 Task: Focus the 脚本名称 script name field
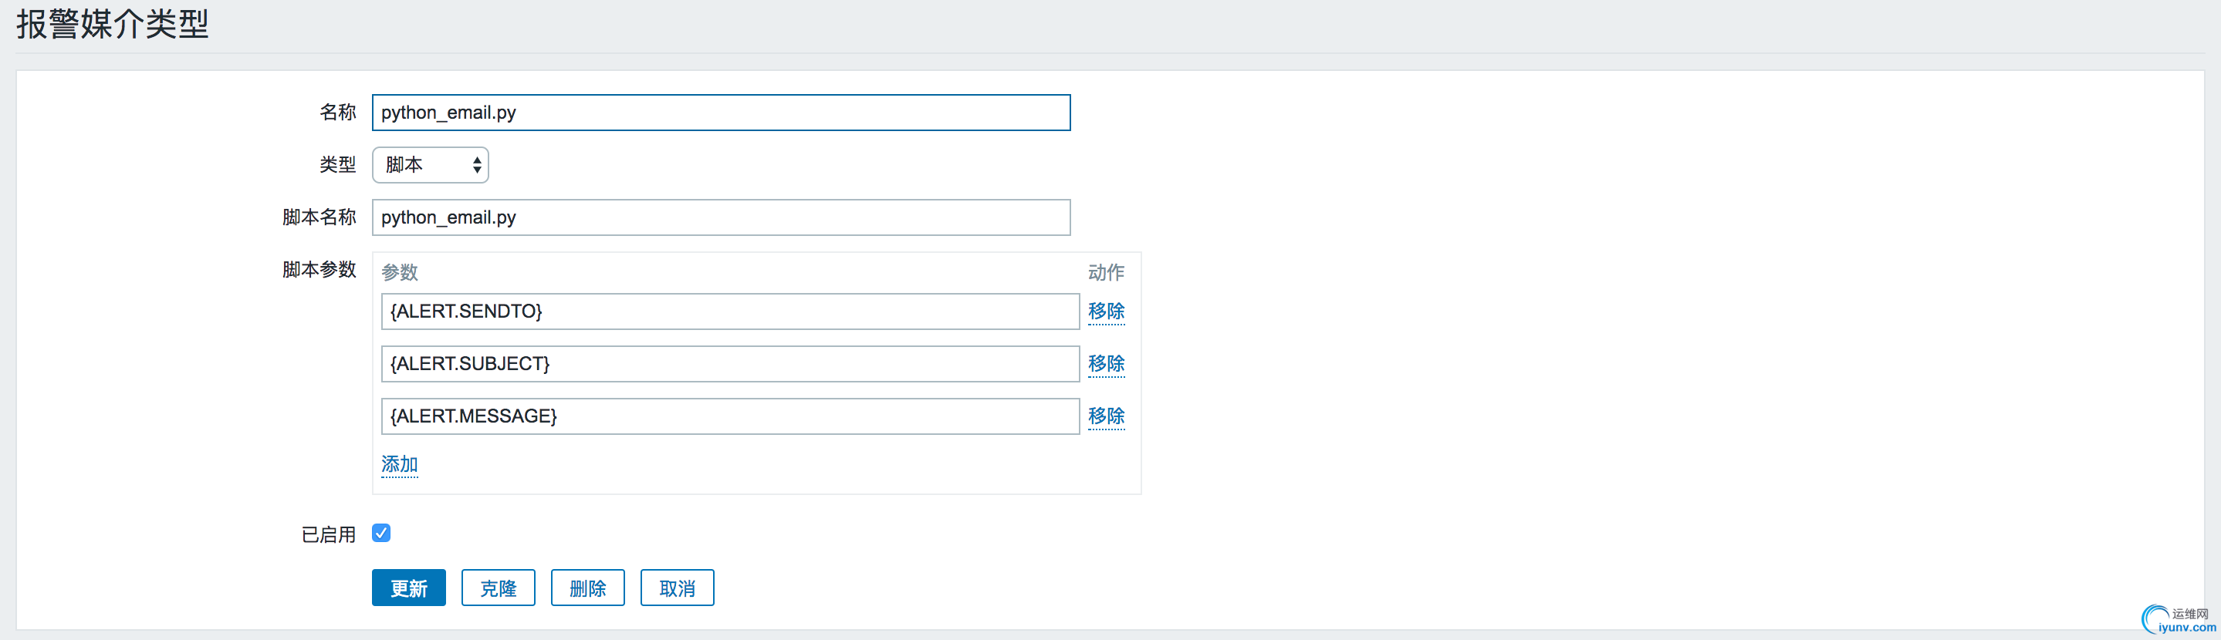tap(720, 217)
